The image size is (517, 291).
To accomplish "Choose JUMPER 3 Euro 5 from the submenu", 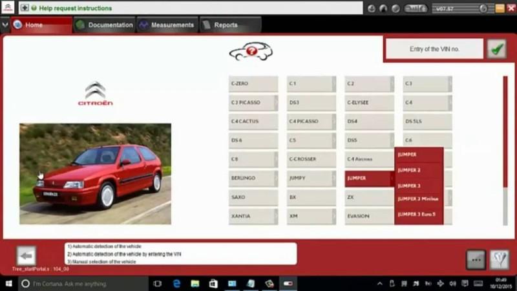I will tap(419, 215).
